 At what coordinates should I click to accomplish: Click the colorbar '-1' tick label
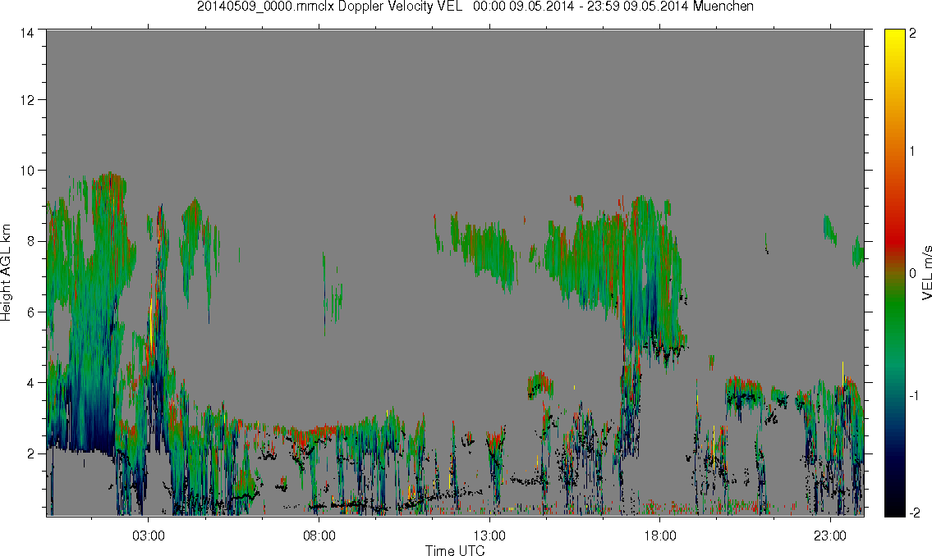[915, 395]
